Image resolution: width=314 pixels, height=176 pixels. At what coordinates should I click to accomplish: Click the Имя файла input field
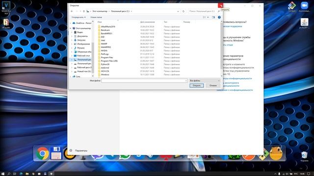[x=144, y=81]
